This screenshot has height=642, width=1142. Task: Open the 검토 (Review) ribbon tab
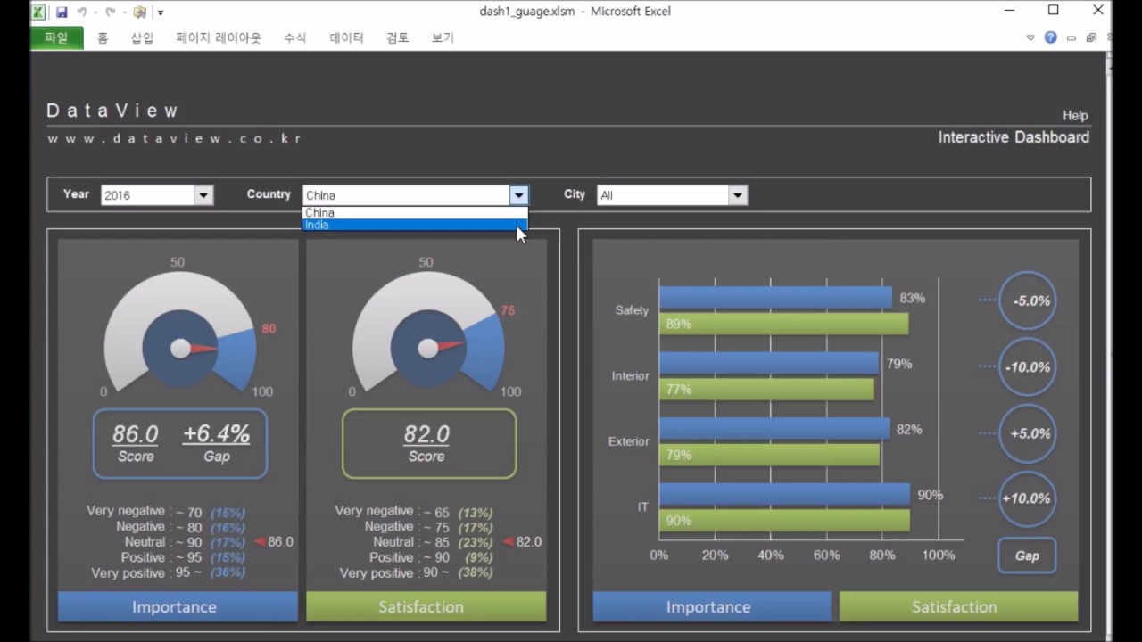(x=398, y=37)
